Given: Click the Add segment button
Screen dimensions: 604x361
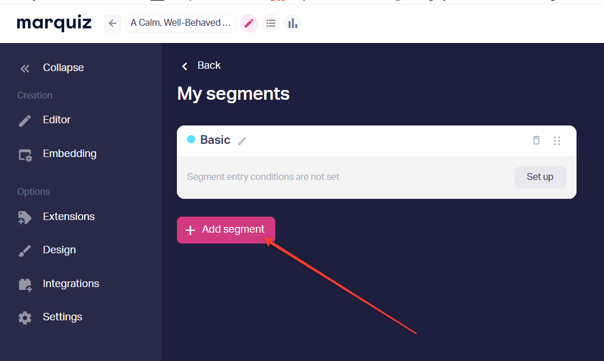Looking at the screenshot, I should pyautogui.click(x=226, y=230).
